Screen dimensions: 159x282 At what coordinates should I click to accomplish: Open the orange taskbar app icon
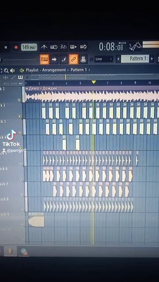tap(10, 251)
